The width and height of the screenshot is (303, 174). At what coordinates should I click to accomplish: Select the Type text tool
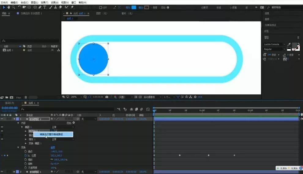click(x=45, y=7)
